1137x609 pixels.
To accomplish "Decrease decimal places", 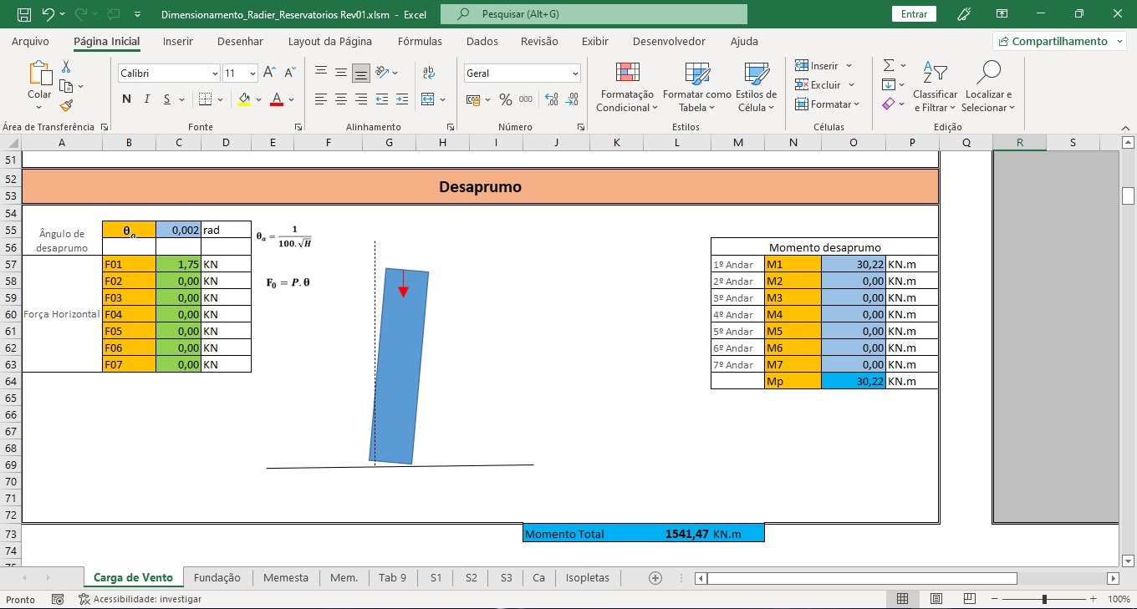I will 573,99.
